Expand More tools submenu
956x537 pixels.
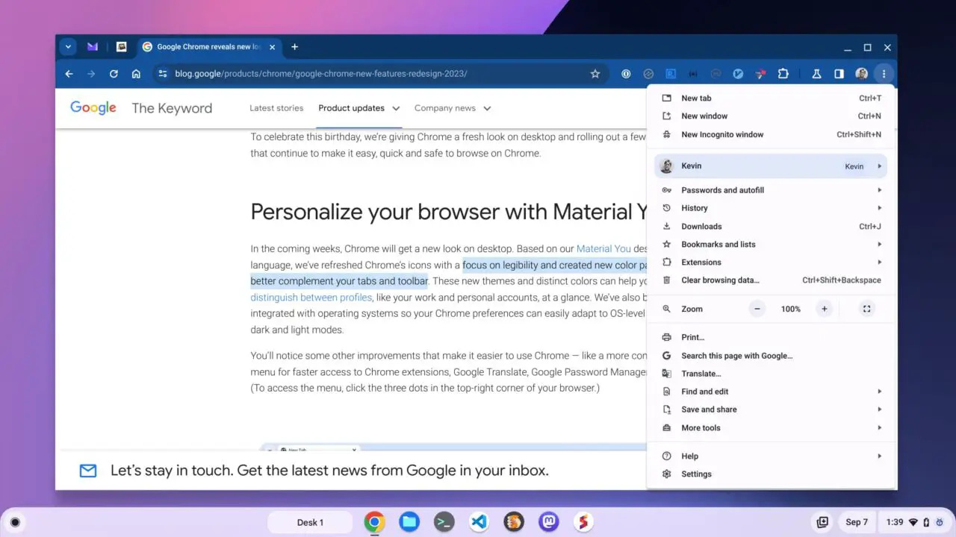click(x=771, y=428)
